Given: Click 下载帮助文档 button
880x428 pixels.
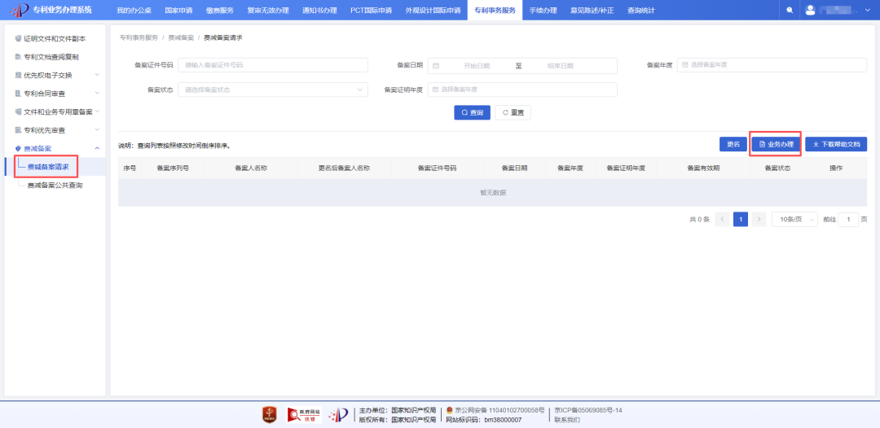Looking at the screenshot, I should coord(836,145).
